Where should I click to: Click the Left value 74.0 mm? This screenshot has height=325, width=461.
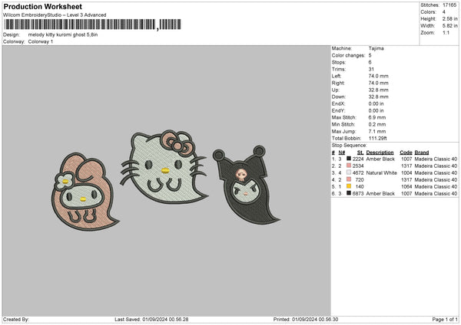coord(378,76)
